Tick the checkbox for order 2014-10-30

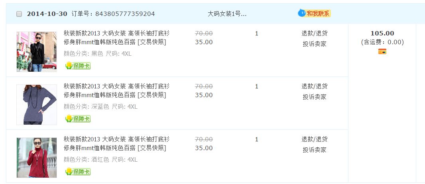19,14
